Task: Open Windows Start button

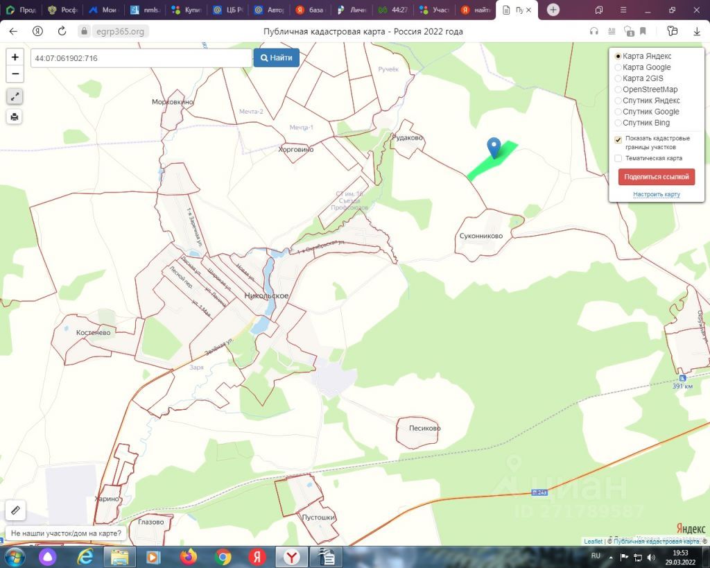Action: coord(15,557)
